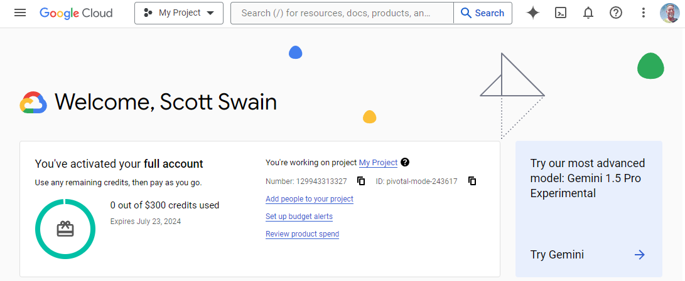This screenshot has width=685, height=281.
Task: Open Review product spend link
Action: [x=302, y=234]
